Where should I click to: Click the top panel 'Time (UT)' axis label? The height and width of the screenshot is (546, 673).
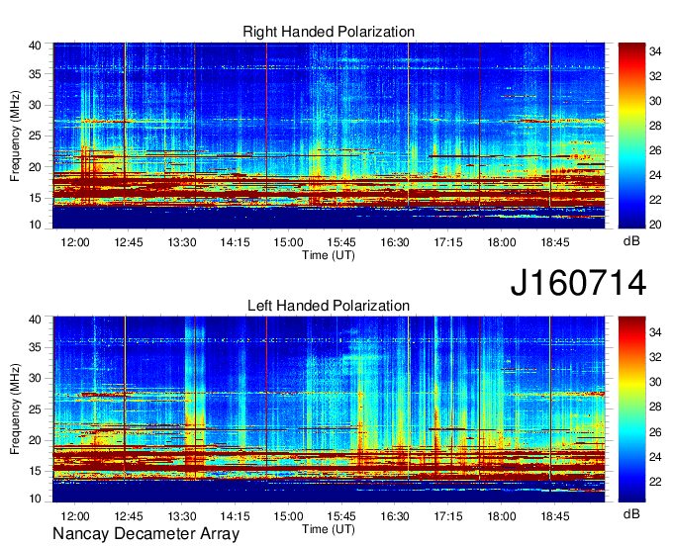coord(329,255)
